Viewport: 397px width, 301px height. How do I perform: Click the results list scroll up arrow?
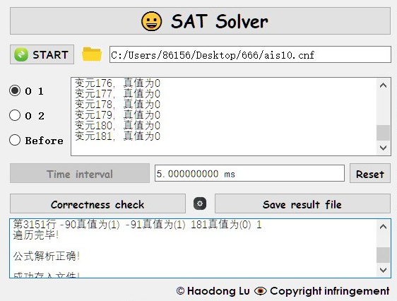click(383, 85)
